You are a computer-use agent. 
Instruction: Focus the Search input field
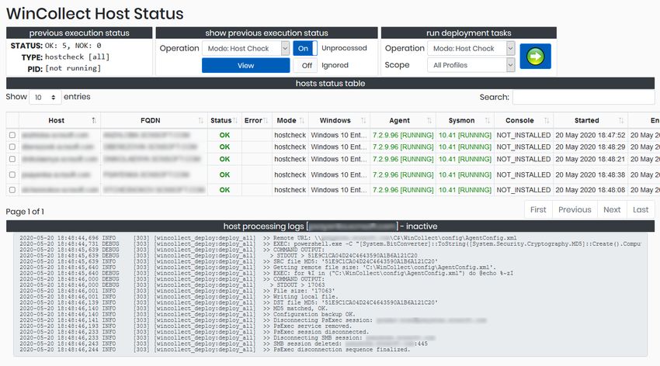(584, 97)
